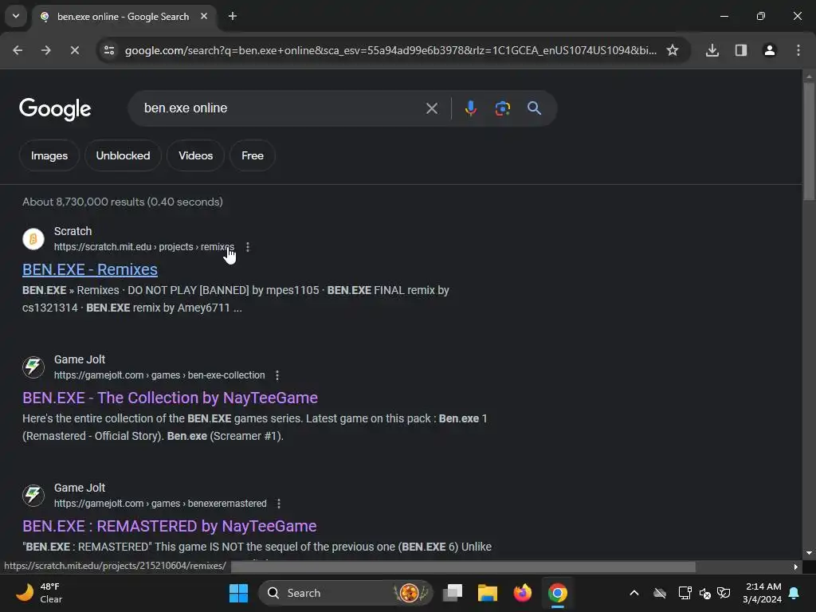Close the ben.exe online Google Search tab
The width and height of the screenshot is (816, 612).
coord(204,16)
